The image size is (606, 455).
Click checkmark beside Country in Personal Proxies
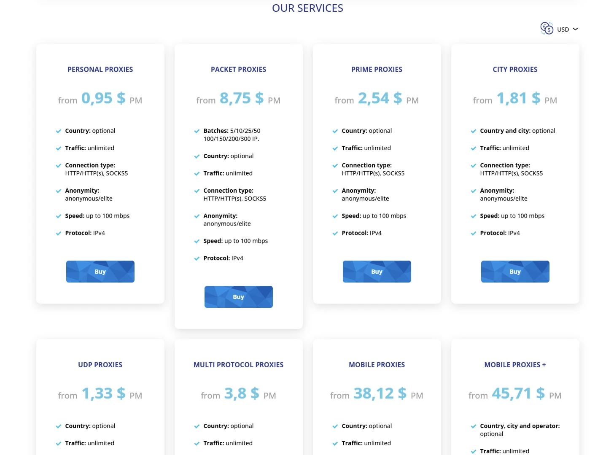[x=58, y=131]
